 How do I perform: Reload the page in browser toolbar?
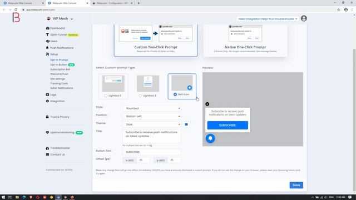16,9
